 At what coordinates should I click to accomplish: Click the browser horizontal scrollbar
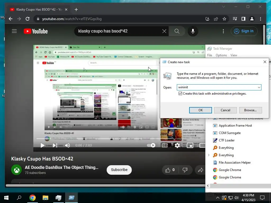click(x=105, y=186)
